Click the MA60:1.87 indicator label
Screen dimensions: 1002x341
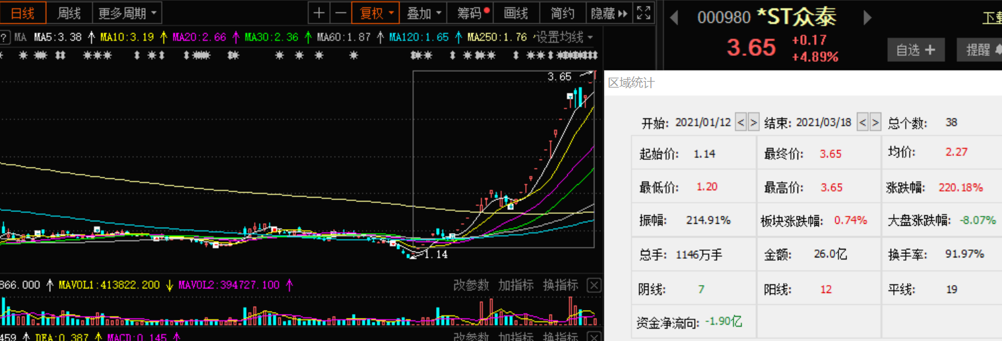point(344,38)
